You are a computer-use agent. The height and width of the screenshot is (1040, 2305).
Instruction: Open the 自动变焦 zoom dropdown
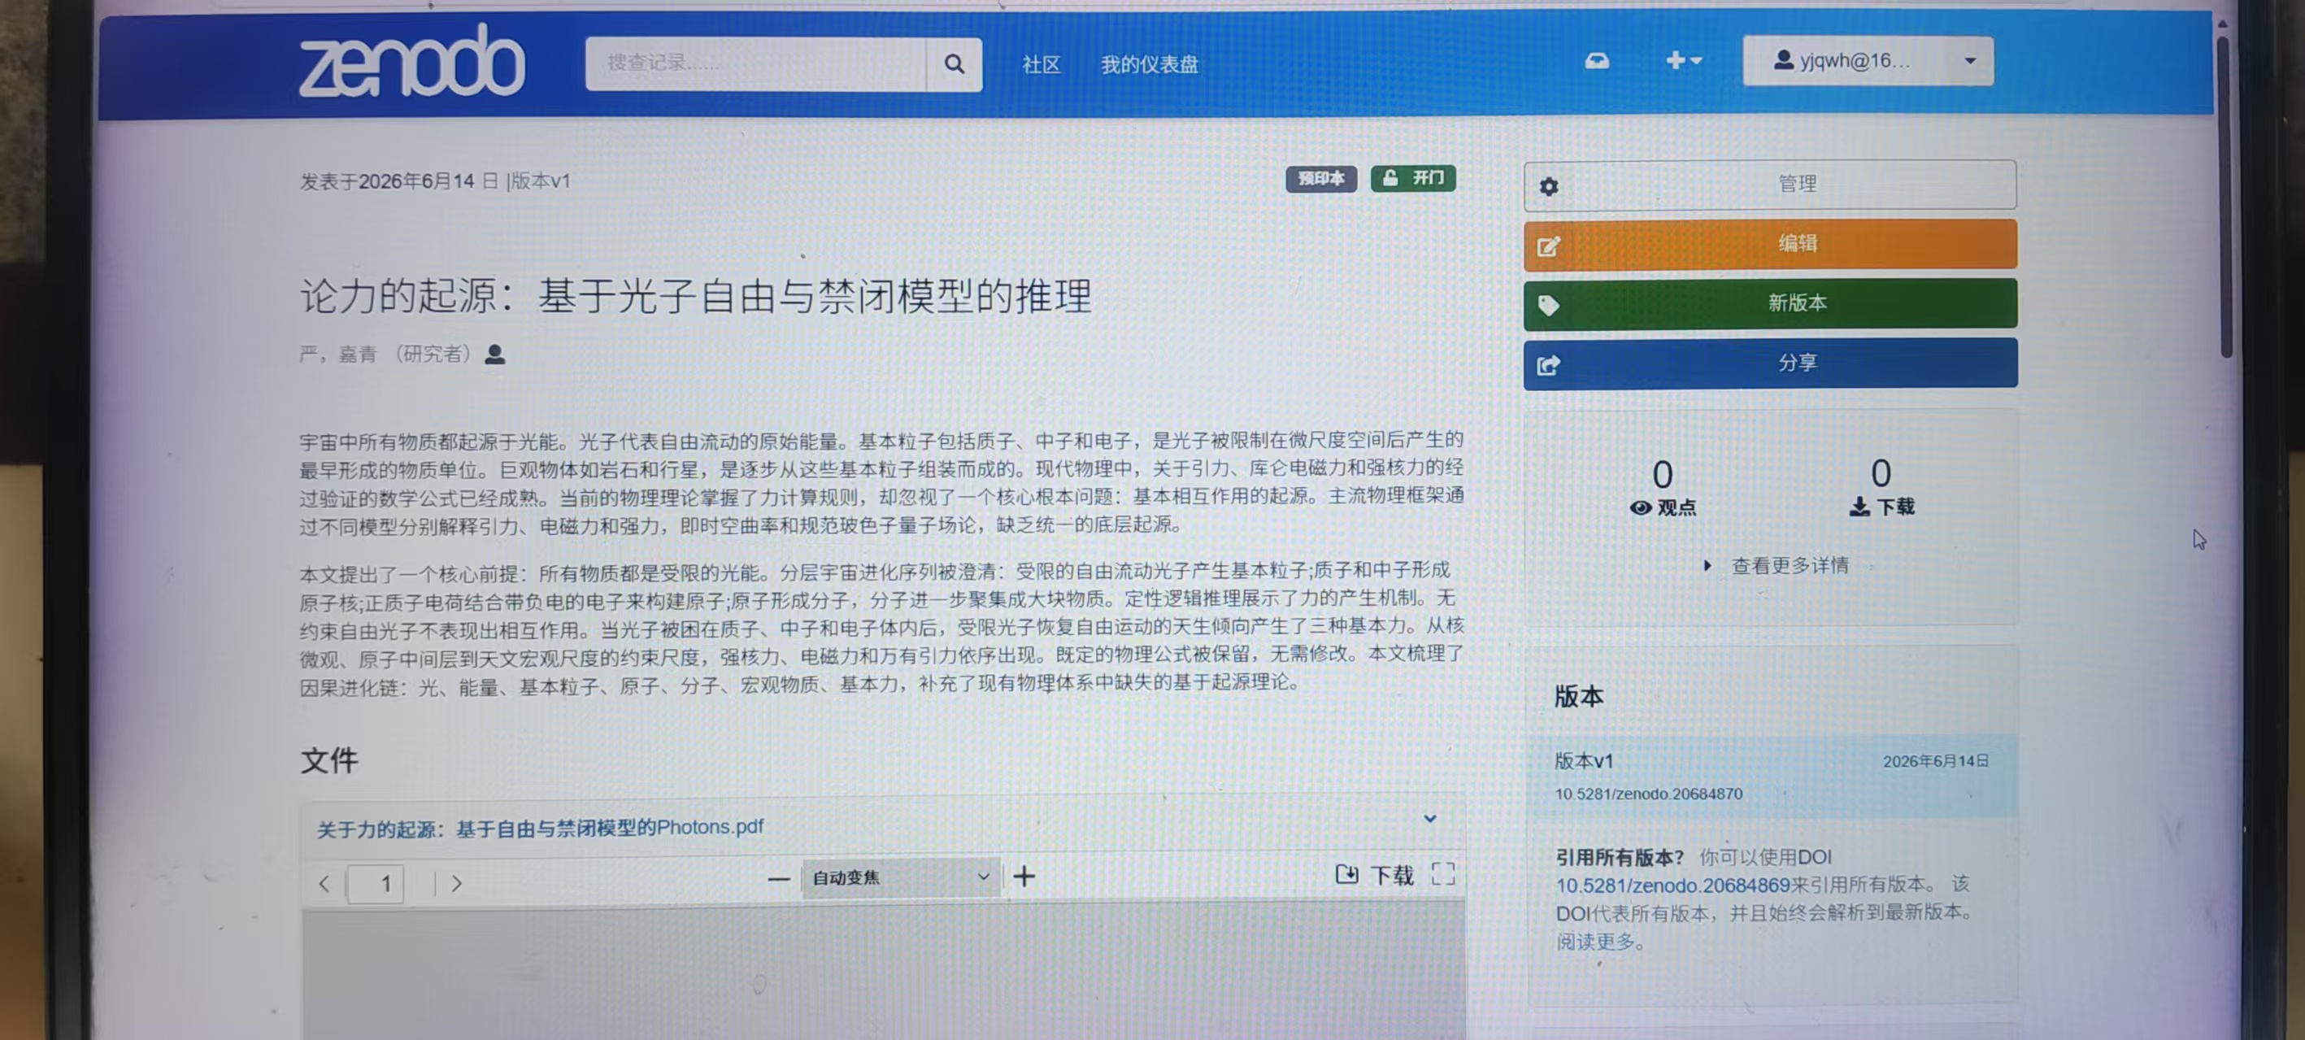(x=899, y=877)
